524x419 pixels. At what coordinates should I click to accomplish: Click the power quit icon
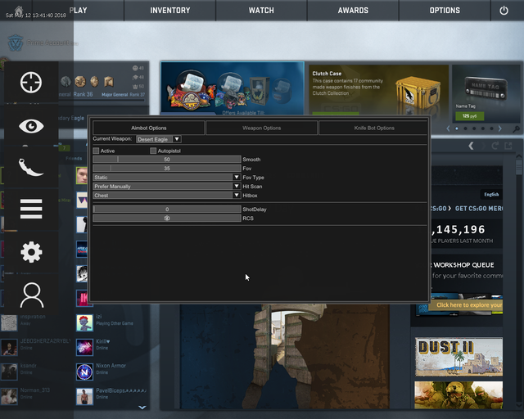[x=504, y=11]
